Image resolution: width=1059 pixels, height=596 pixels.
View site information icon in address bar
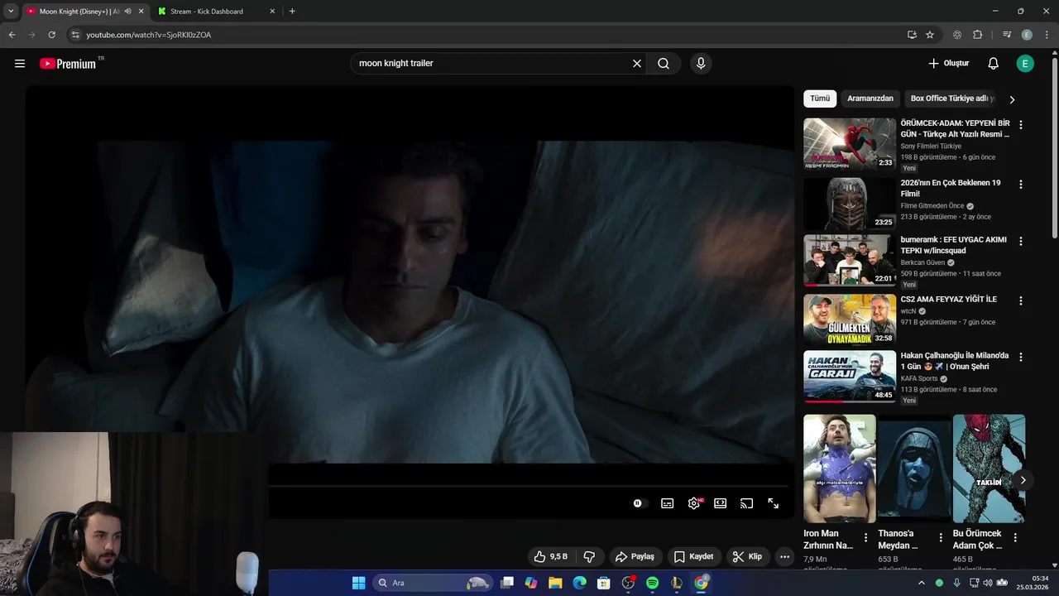pyautogui.click(x=75, y=35)
